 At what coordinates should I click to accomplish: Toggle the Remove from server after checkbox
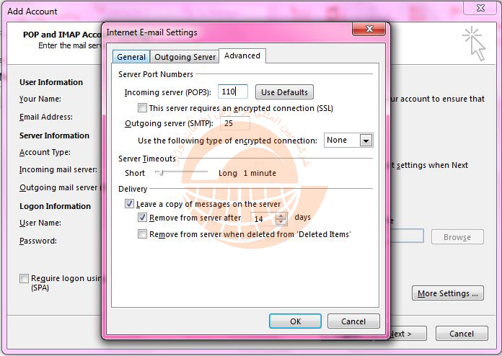coord(143,218)
